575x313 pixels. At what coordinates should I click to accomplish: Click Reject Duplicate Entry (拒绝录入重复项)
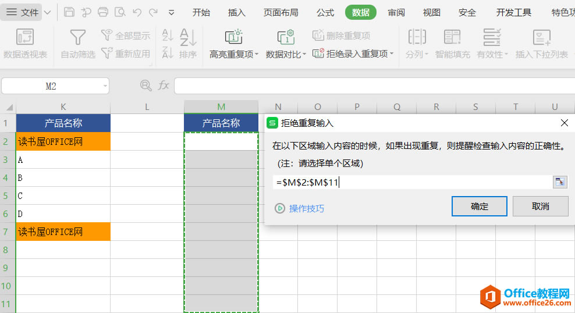click(350, 54)
